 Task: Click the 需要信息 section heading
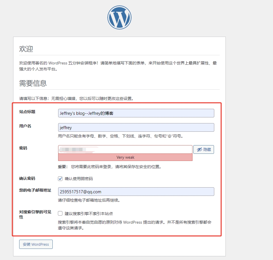click(33, 83)
